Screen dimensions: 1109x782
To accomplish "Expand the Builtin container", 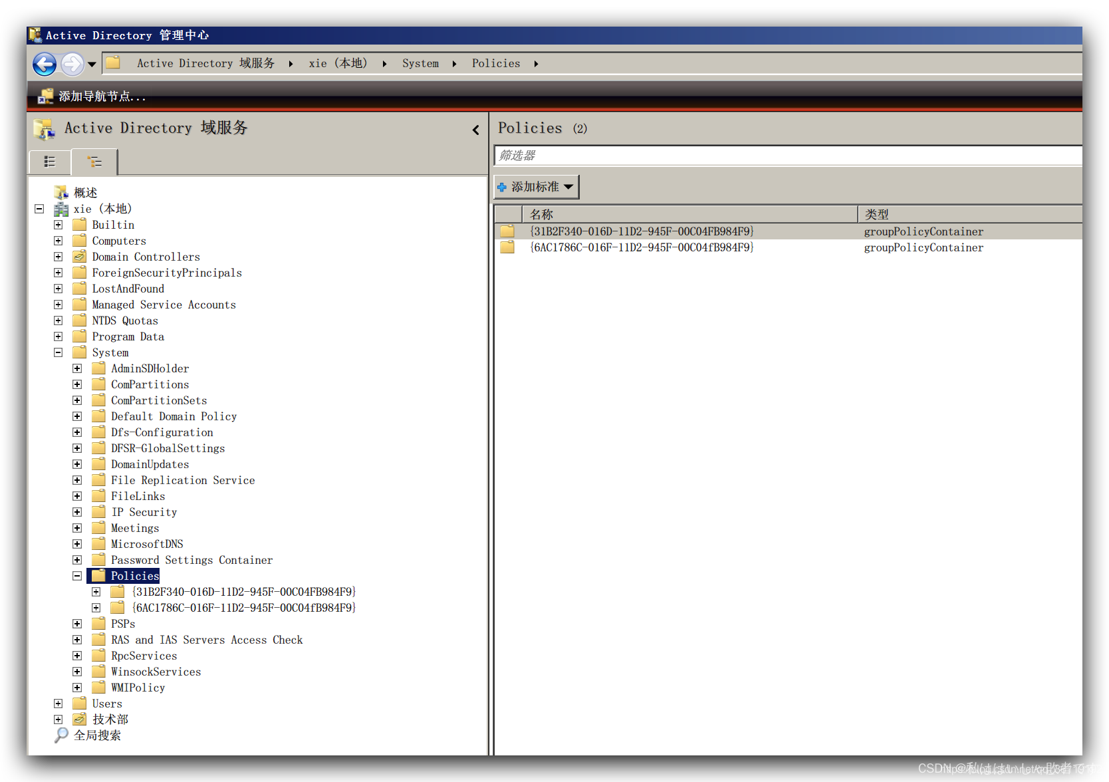I will coord(59,225).
